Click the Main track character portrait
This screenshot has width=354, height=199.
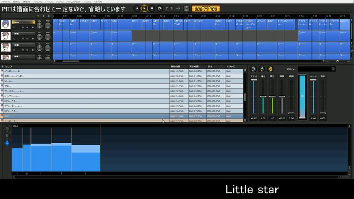tap(6, 24)
